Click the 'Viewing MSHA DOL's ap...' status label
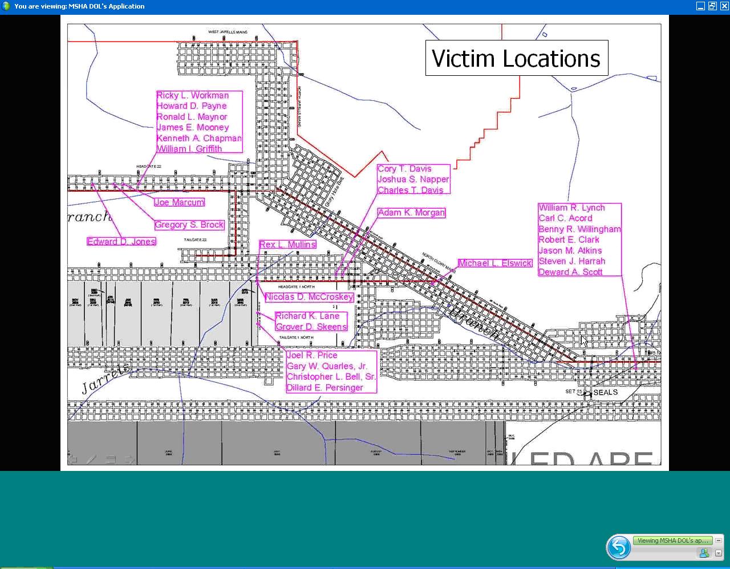730x569 pixels. [672, 540]
